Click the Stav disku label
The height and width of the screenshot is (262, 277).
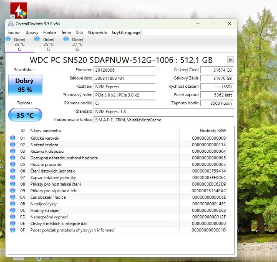tap(24, 70)
